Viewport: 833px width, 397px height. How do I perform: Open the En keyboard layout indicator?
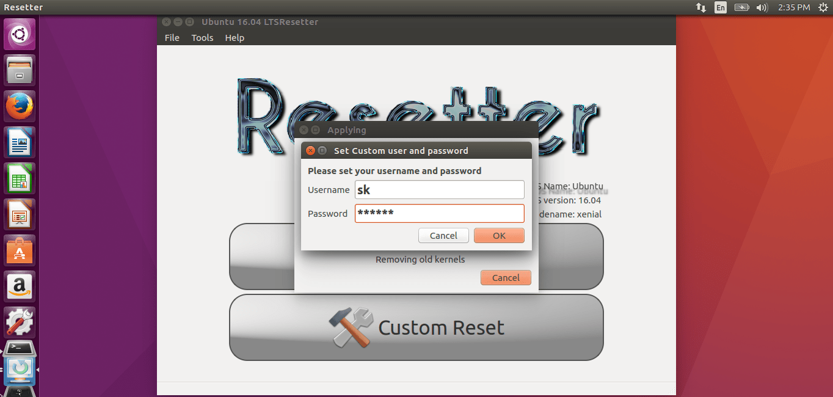[721, 7]
